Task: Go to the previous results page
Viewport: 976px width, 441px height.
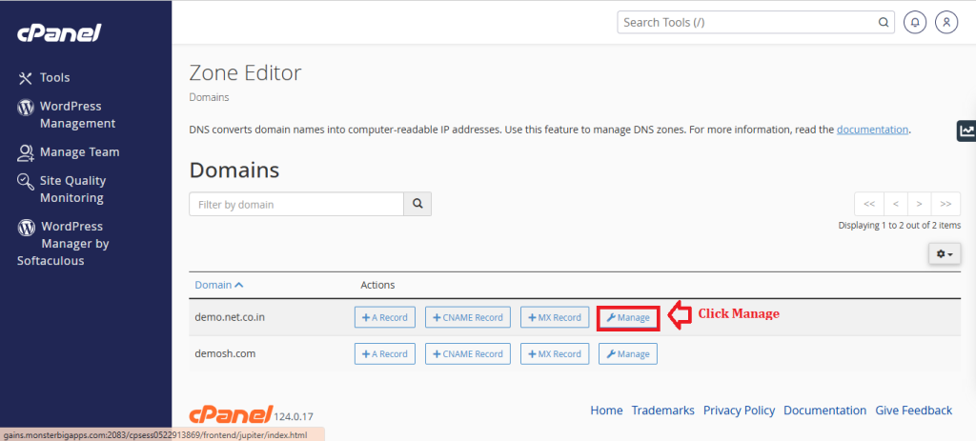Action: [x=896, y=204]
